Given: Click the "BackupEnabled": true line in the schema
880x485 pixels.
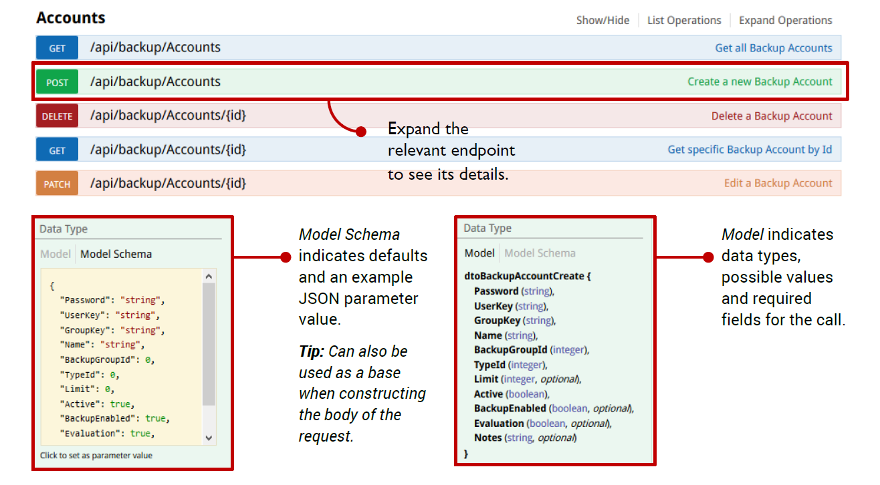Looking at the screenshot, I should pos(114,418).
